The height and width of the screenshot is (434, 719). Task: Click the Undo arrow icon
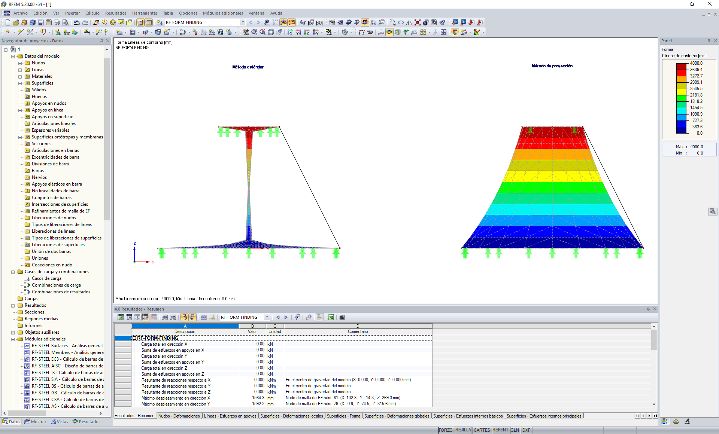pos(76,22)
